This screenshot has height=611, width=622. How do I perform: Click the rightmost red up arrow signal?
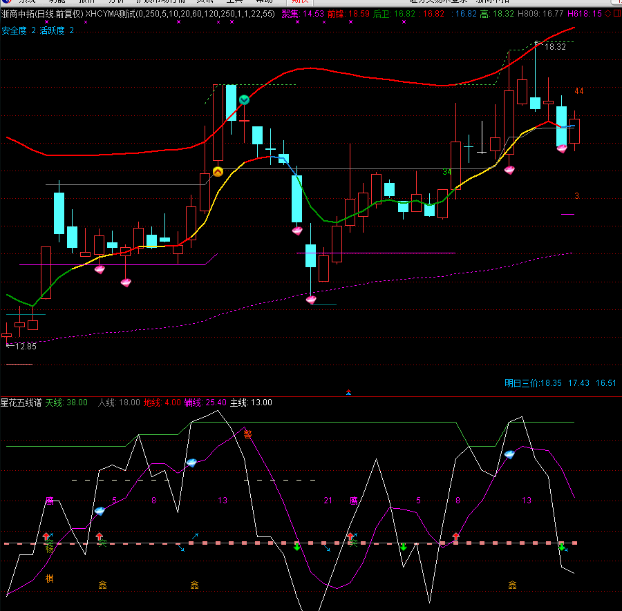(x=456, y=536)
